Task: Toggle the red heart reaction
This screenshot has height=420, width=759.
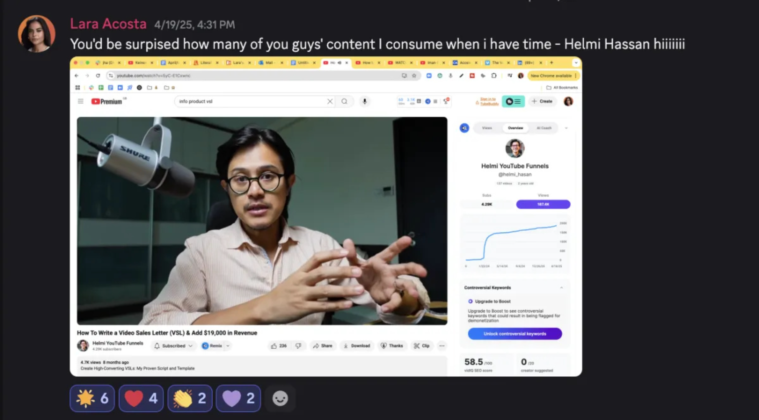Action: click(141, 398)
